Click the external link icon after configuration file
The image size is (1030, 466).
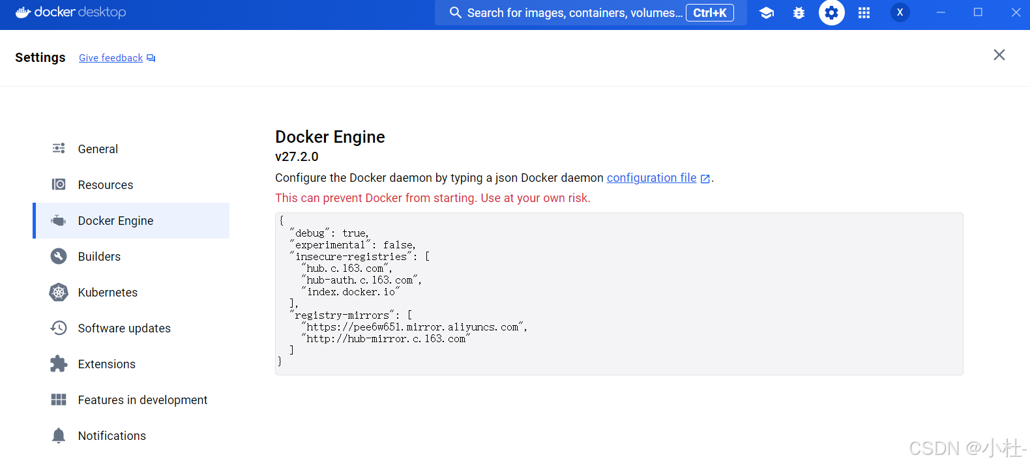pyautogui.click(x=705, y=179)
